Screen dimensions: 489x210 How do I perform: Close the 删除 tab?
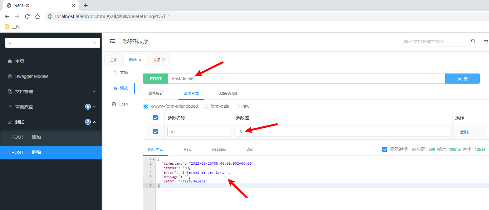pos(140,60)
